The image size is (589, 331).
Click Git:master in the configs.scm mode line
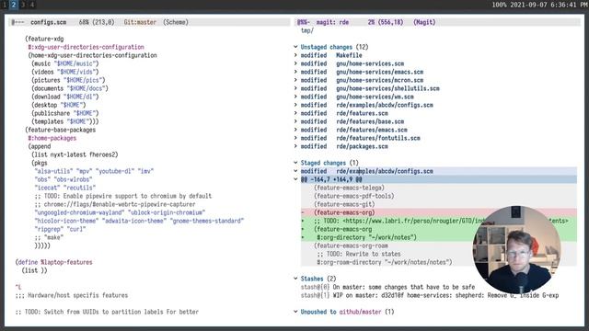pyautogui.click(x=140, y=22)
